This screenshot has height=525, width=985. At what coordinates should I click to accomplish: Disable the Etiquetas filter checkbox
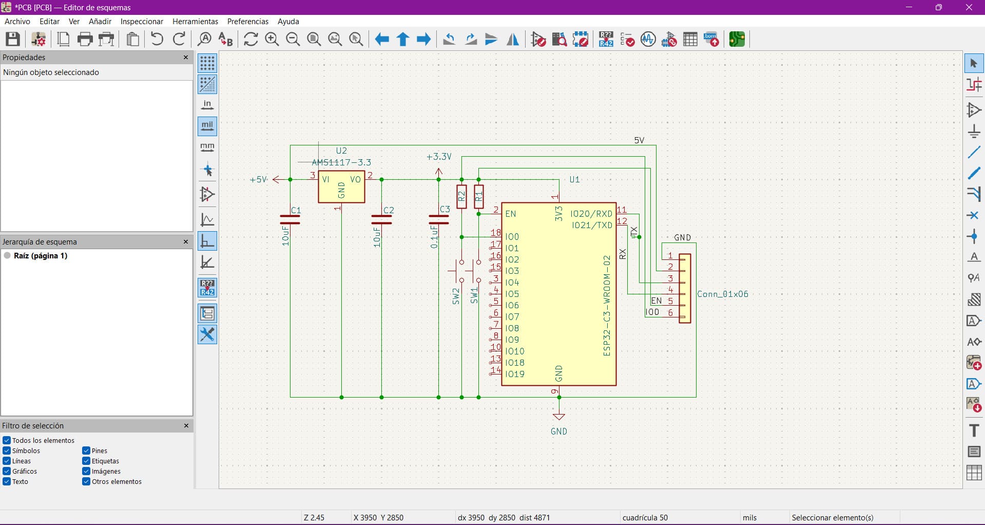pyautogui.click(x=86, y=461)
